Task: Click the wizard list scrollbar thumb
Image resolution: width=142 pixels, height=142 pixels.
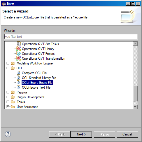Action: (135, 93)
